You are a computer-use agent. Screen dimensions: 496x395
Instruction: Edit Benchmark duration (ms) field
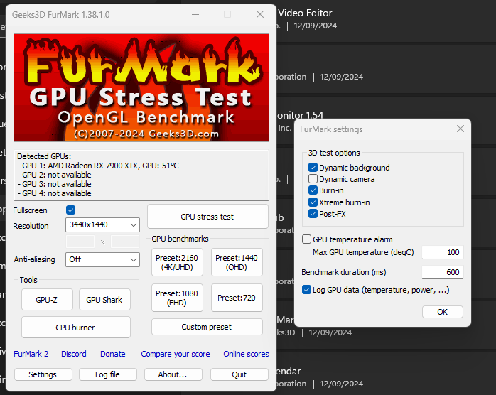[x=443, y=272]
